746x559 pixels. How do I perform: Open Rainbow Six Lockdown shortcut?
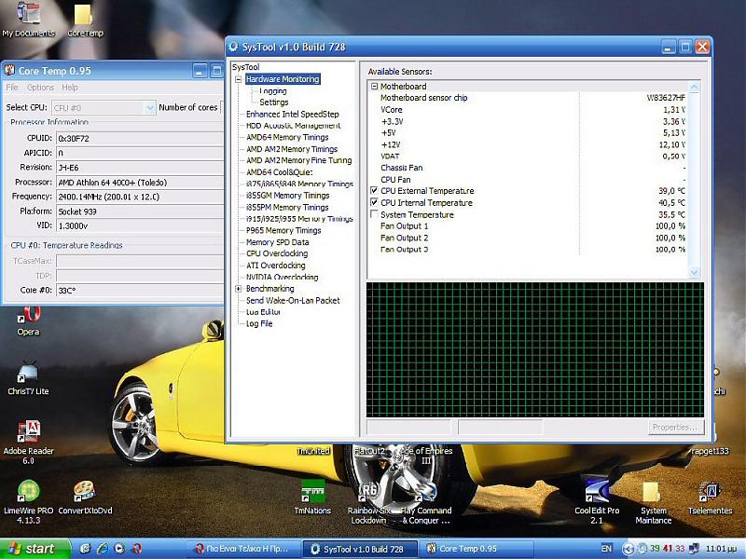[x=368, y=503]
